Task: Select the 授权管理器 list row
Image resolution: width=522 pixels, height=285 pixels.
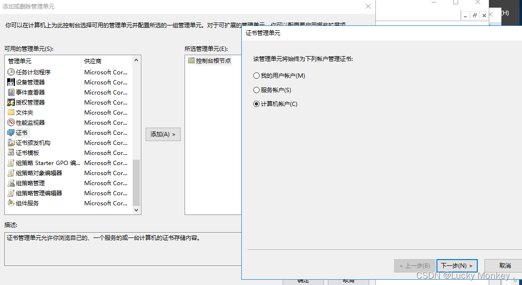Action: (69, 102)
